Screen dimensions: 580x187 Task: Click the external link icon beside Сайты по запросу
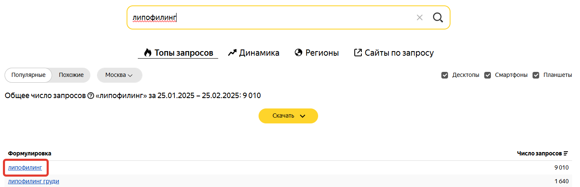point(358,53)
